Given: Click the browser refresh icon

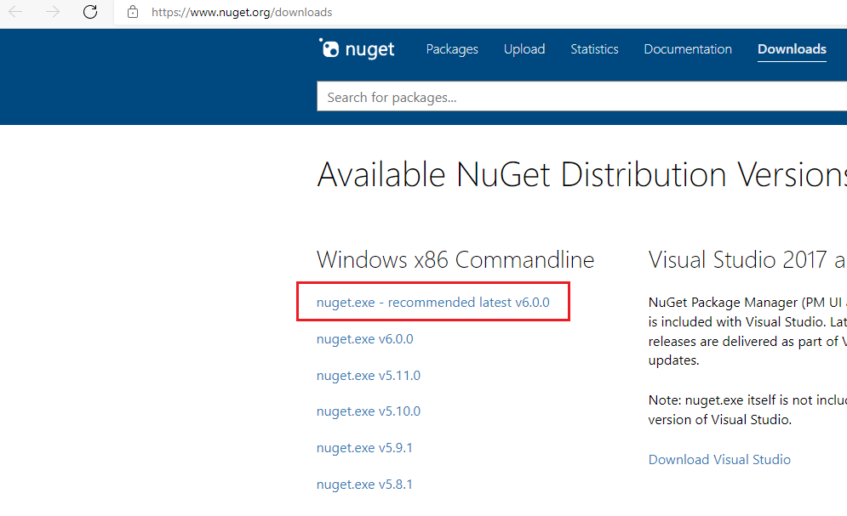Looking at the screenshot, I should point(90,13).
